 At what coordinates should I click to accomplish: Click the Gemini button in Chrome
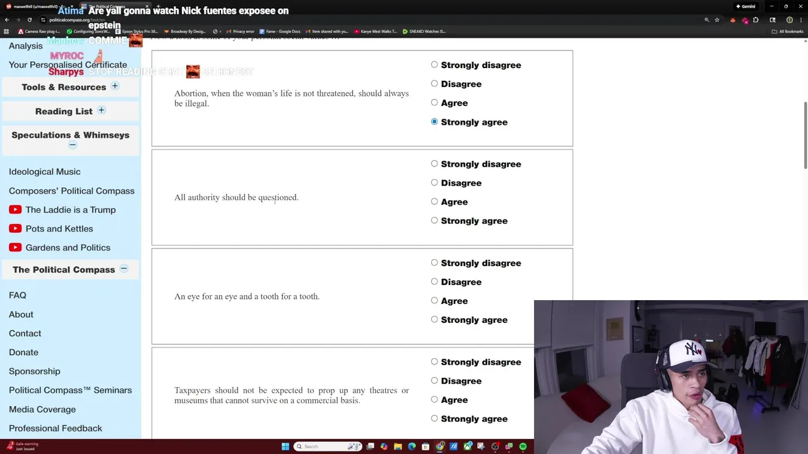pyautogui.click(x=746, y=6)
